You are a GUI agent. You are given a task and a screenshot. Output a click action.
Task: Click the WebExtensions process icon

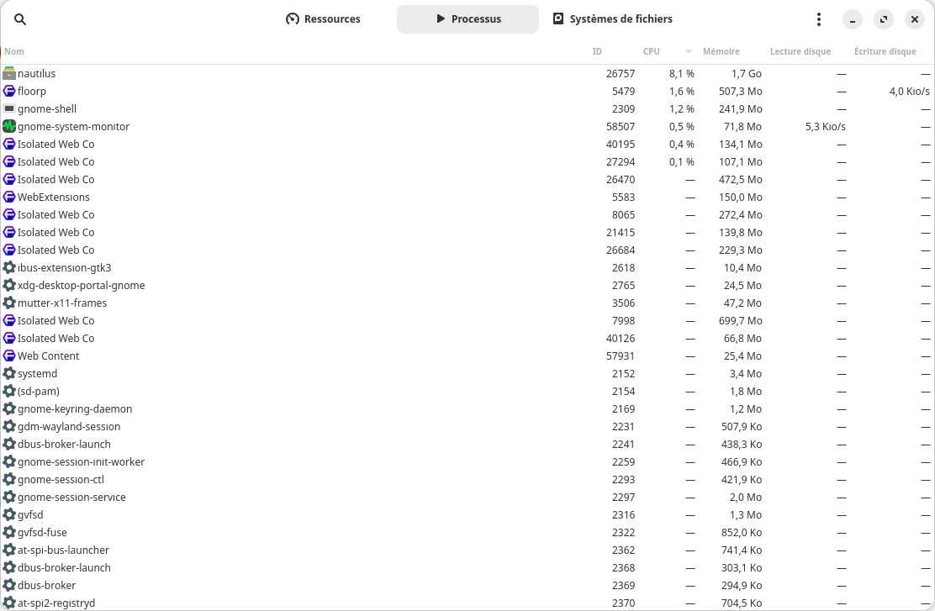pos(9,197)
